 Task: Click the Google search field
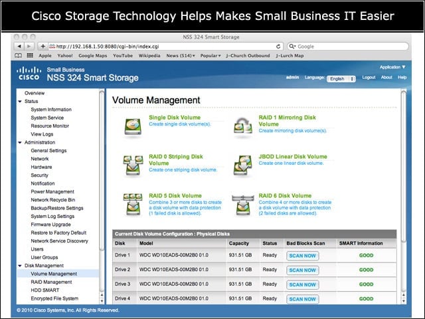coord(348,47)
